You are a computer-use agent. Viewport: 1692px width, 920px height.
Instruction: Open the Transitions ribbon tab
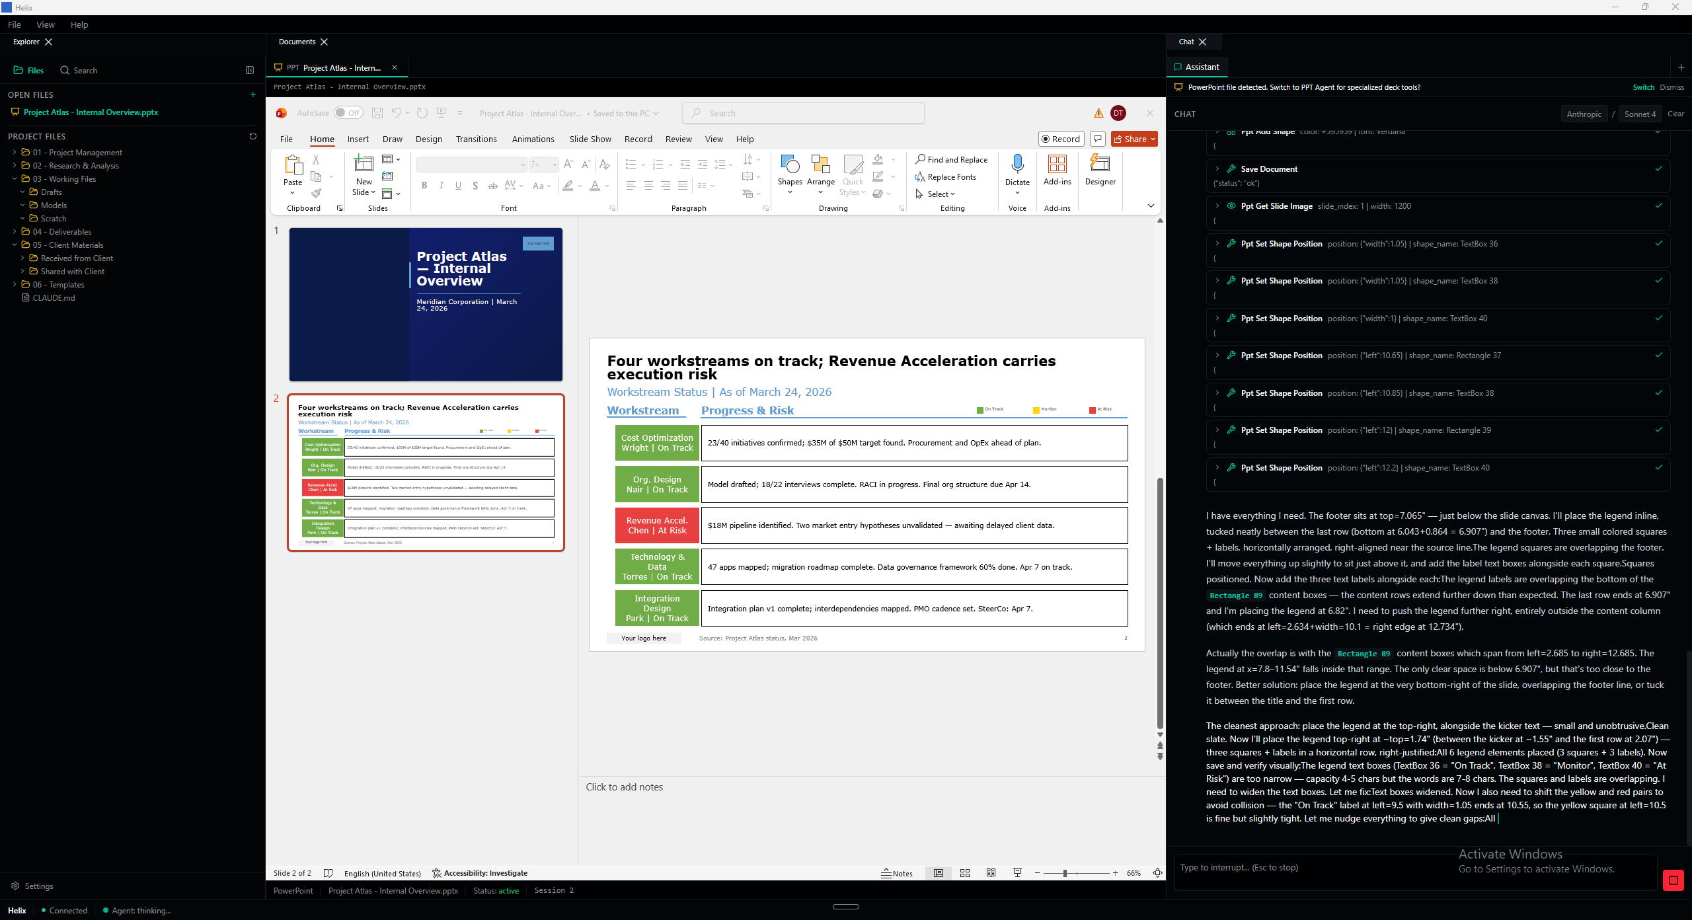(476, 139)
